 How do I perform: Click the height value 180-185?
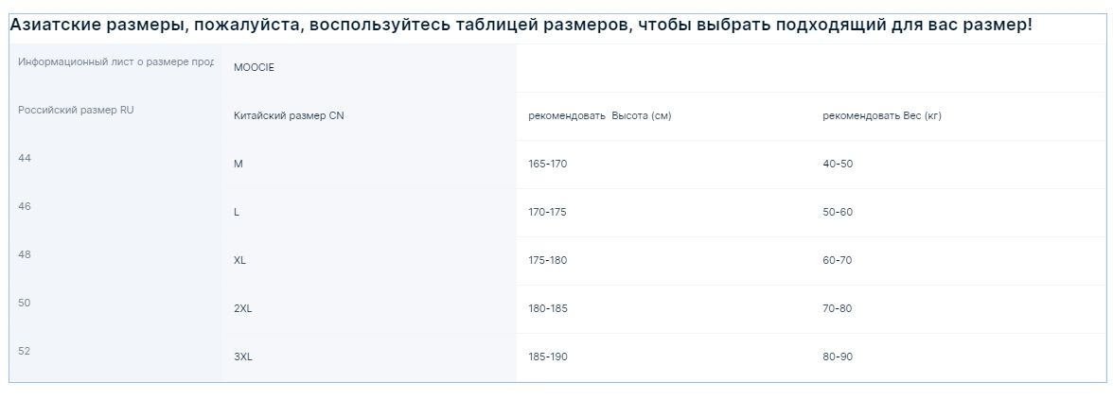click(548, 308)
